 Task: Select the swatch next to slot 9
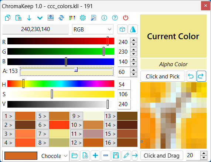click(93, 116)
